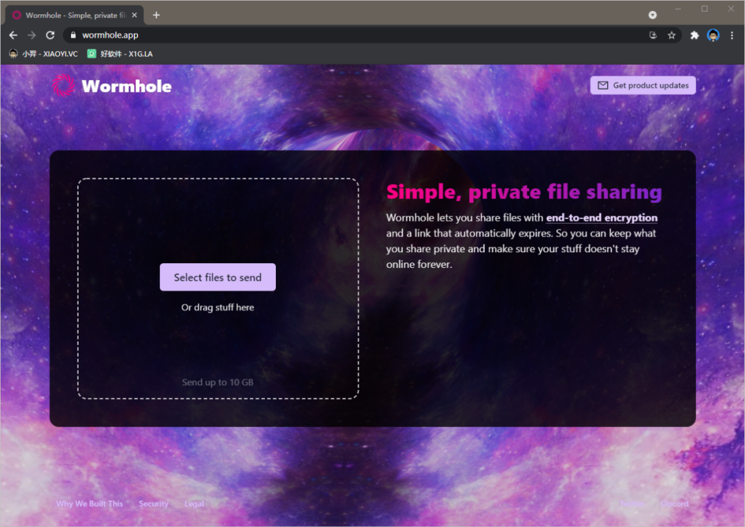The width and height of the screenshot is (745, 527).
Task: Maximize the Chrome window
Action: [x=704, y=8]
